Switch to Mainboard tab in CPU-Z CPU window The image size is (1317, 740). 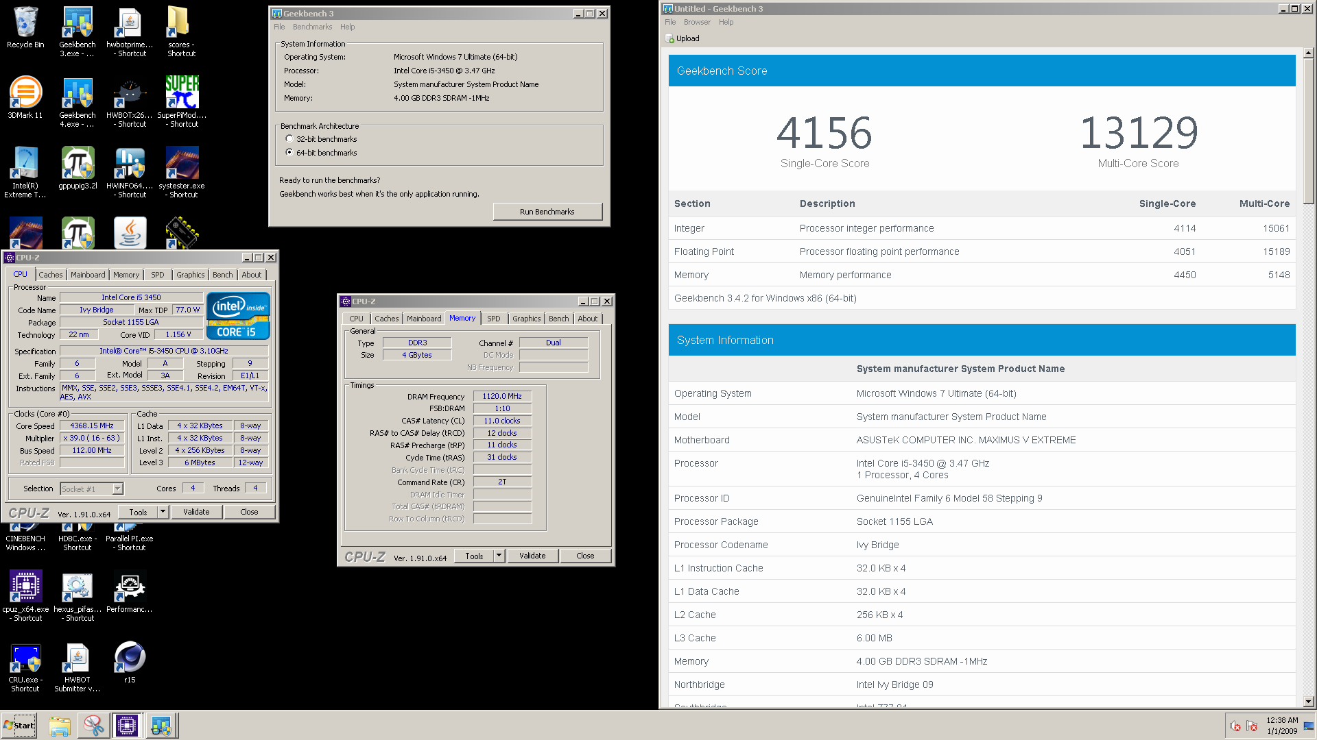pyautogui.click(x=88, y=275)
